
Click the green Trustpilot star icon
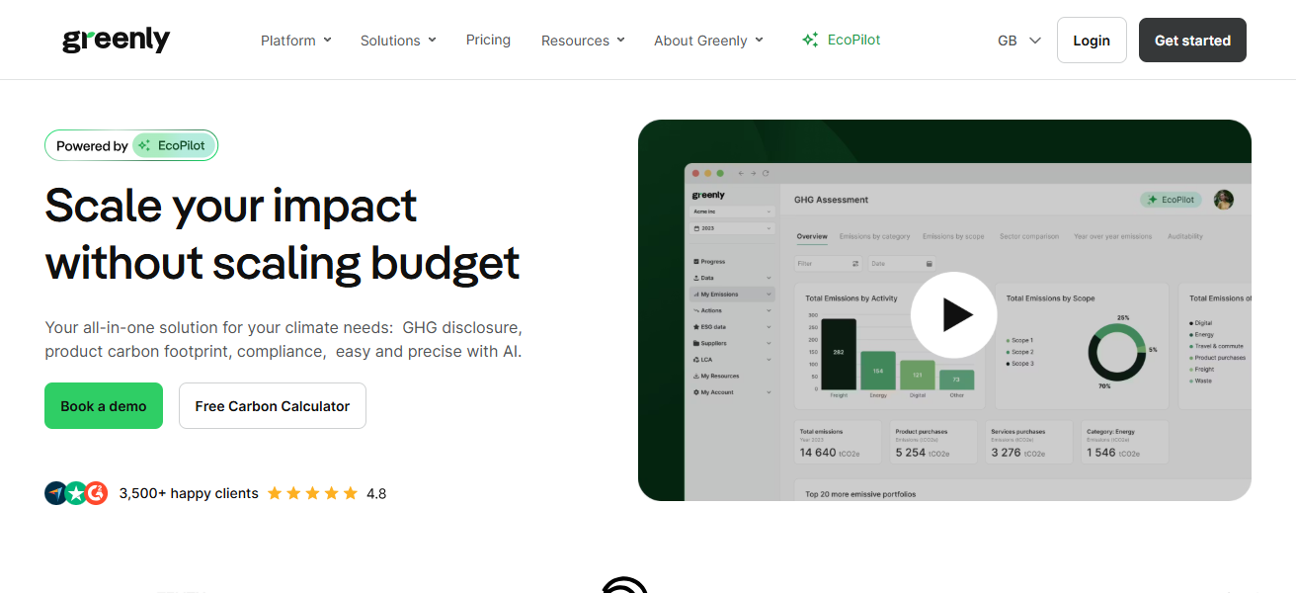point(76,493)
